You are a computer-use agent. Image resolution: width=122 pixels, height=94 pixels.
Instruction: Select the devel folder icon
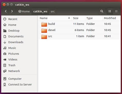44,30
